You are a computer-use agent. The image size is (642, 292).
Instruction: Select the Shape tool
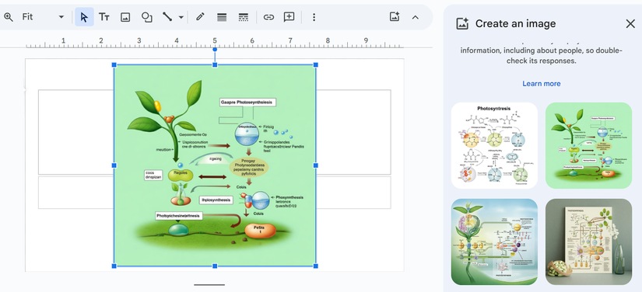tap(146, 17)
